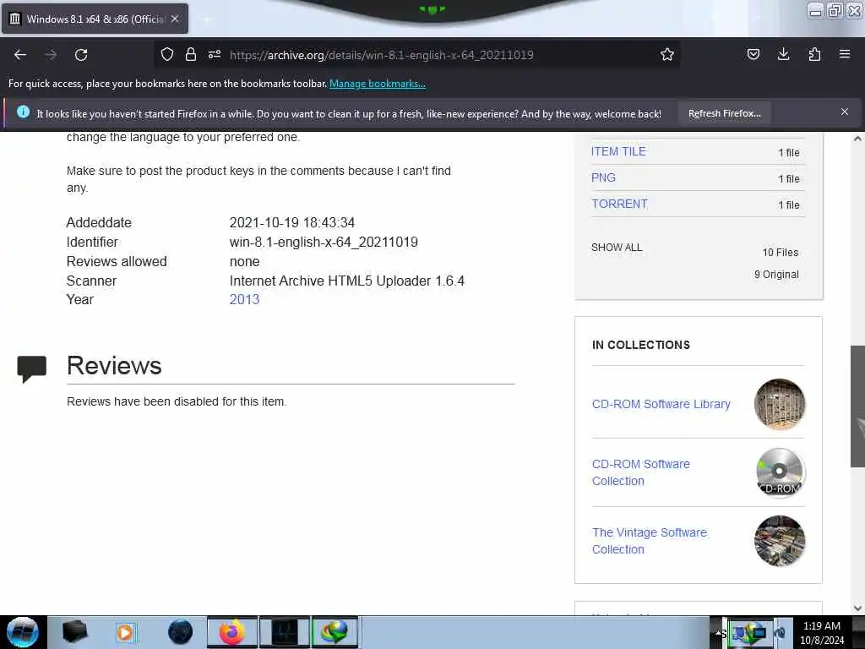The image size is (865, 649).
Task: Click the identifier win-8.1-english-x-64_20211019 value
Action: 324,242
